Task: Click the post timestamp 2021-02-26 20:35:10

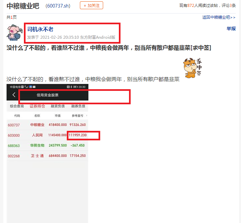Action: 60,37
